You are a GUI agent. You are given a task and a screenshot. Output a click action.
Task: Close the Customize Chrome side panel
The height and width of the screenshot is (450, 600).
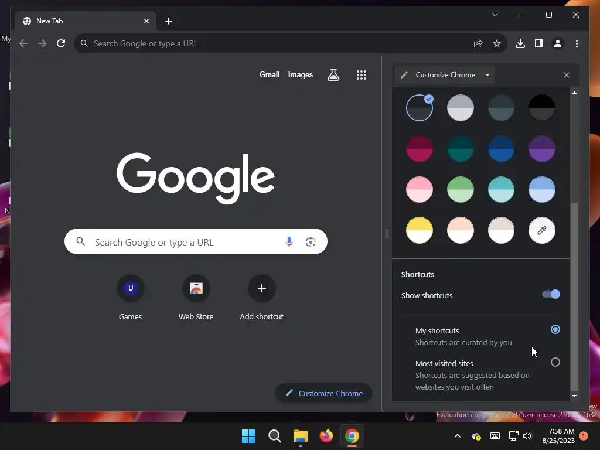point(567,75)
